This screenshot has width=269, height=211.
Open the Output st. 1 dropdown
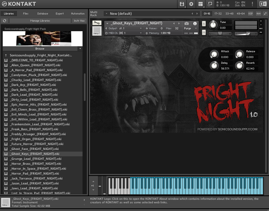click(x=141, y=28)
